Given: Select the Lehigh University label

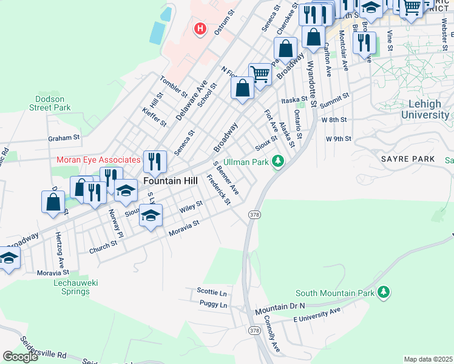Looking at the screenshot, I should (425, 109).
